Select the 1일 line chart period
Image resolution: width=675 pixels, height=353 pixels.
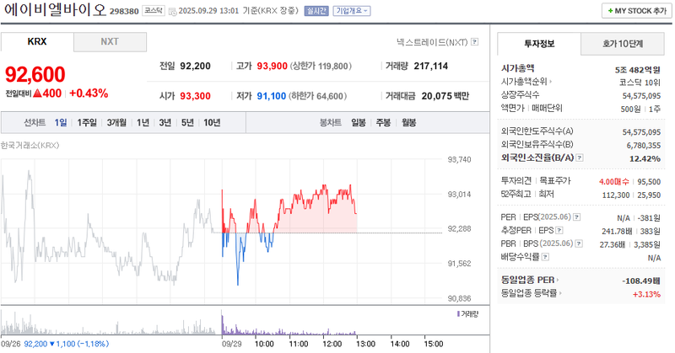61,123
